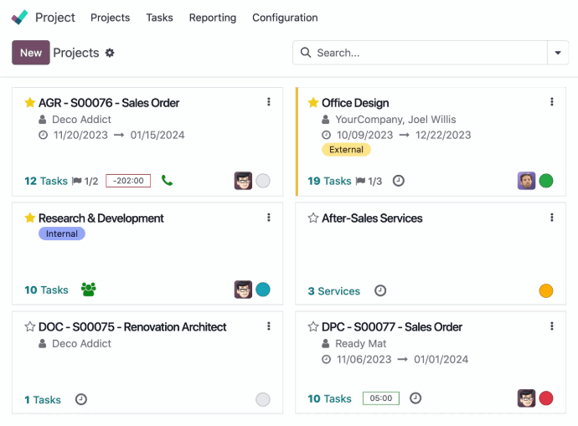Image resolution: width=578 pixels, height=426 pixels.
Task: Open the three-dot menu on After-Sales Services
Action: [552, 218]
